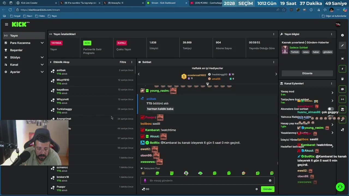Screen dimensions: 349x196
Task: Open the Sosyal bookmarks folder
Action: tap(15, 16)
